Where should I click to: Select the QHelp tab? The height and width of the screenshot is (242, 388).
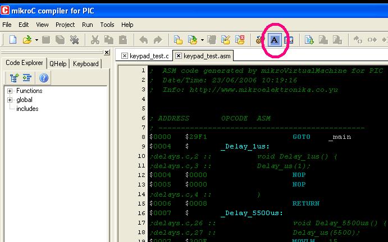coord(58,64)
